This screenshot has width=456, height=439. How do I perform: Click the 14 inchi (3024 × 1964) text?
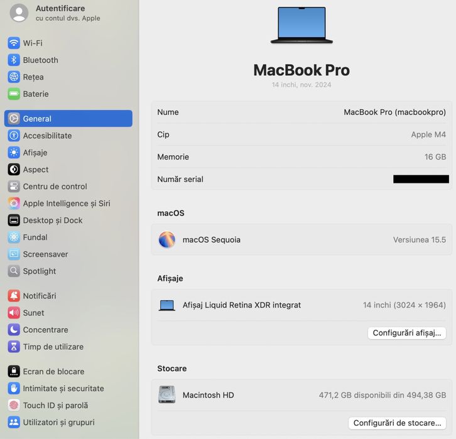[404, 305]
